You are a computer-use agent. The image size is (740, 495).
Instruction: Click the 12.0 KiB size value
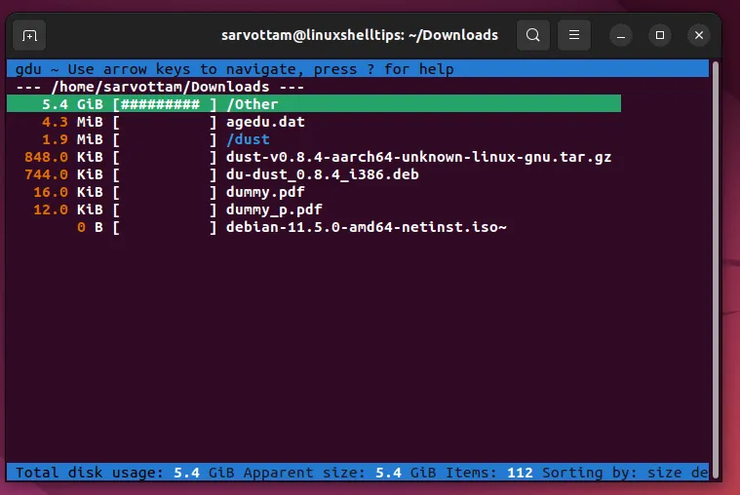(68, 209)
